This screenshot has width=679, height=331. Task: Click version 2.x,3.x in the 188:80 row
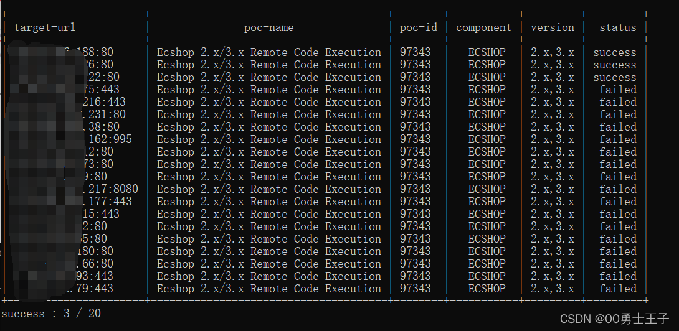click(x=553, y=52)
